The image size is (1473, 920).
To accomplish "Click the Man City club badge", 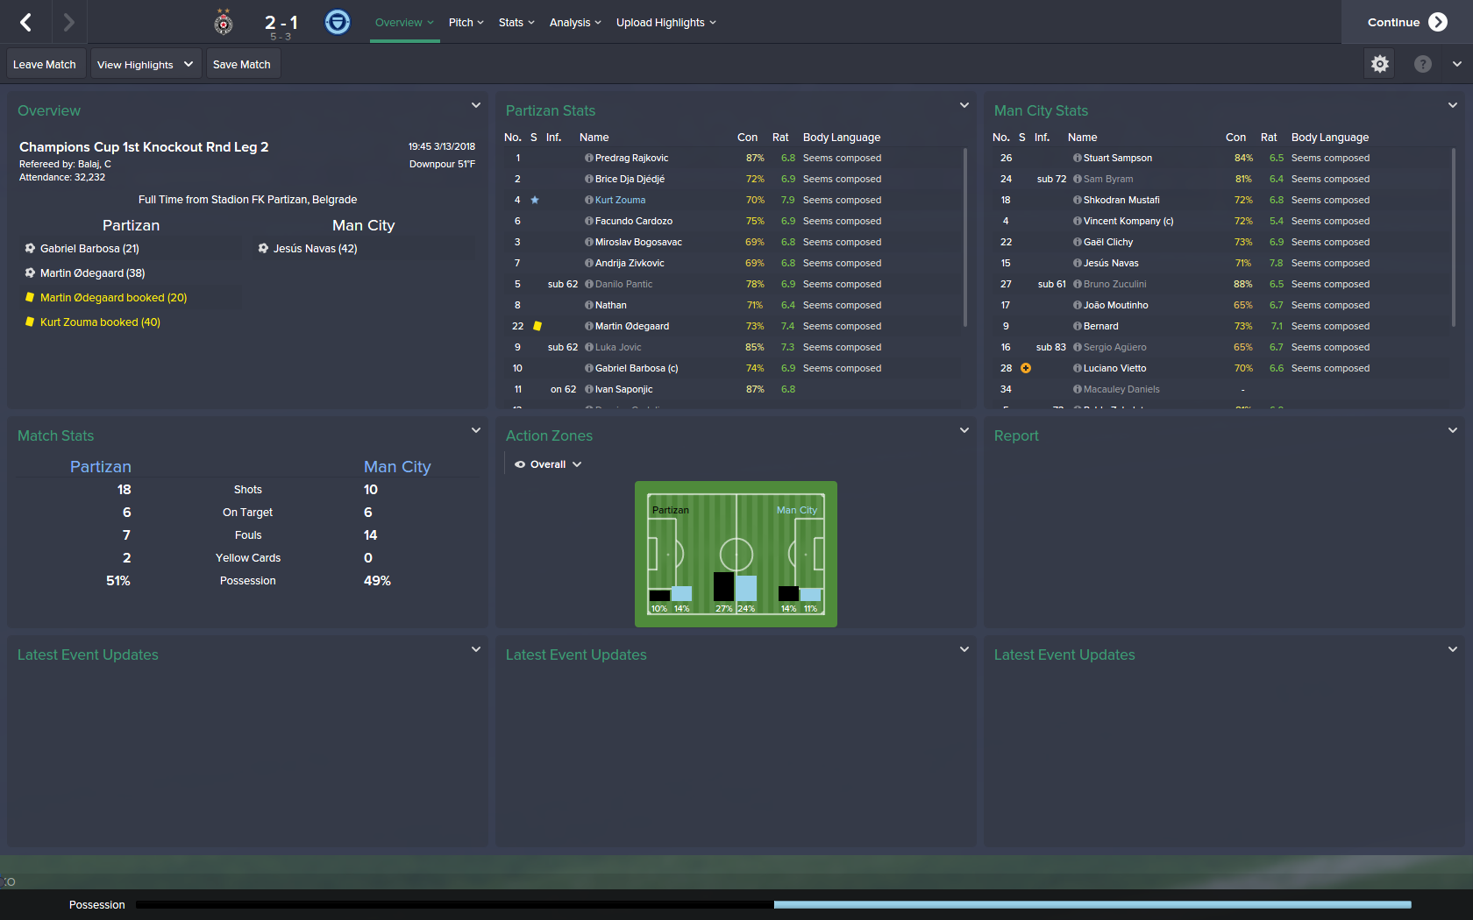I will tap(338, 22).
